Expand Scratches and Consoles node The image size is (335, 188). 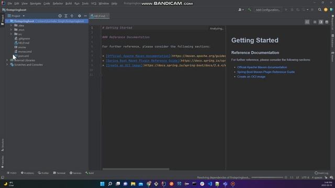click(7, 65)
